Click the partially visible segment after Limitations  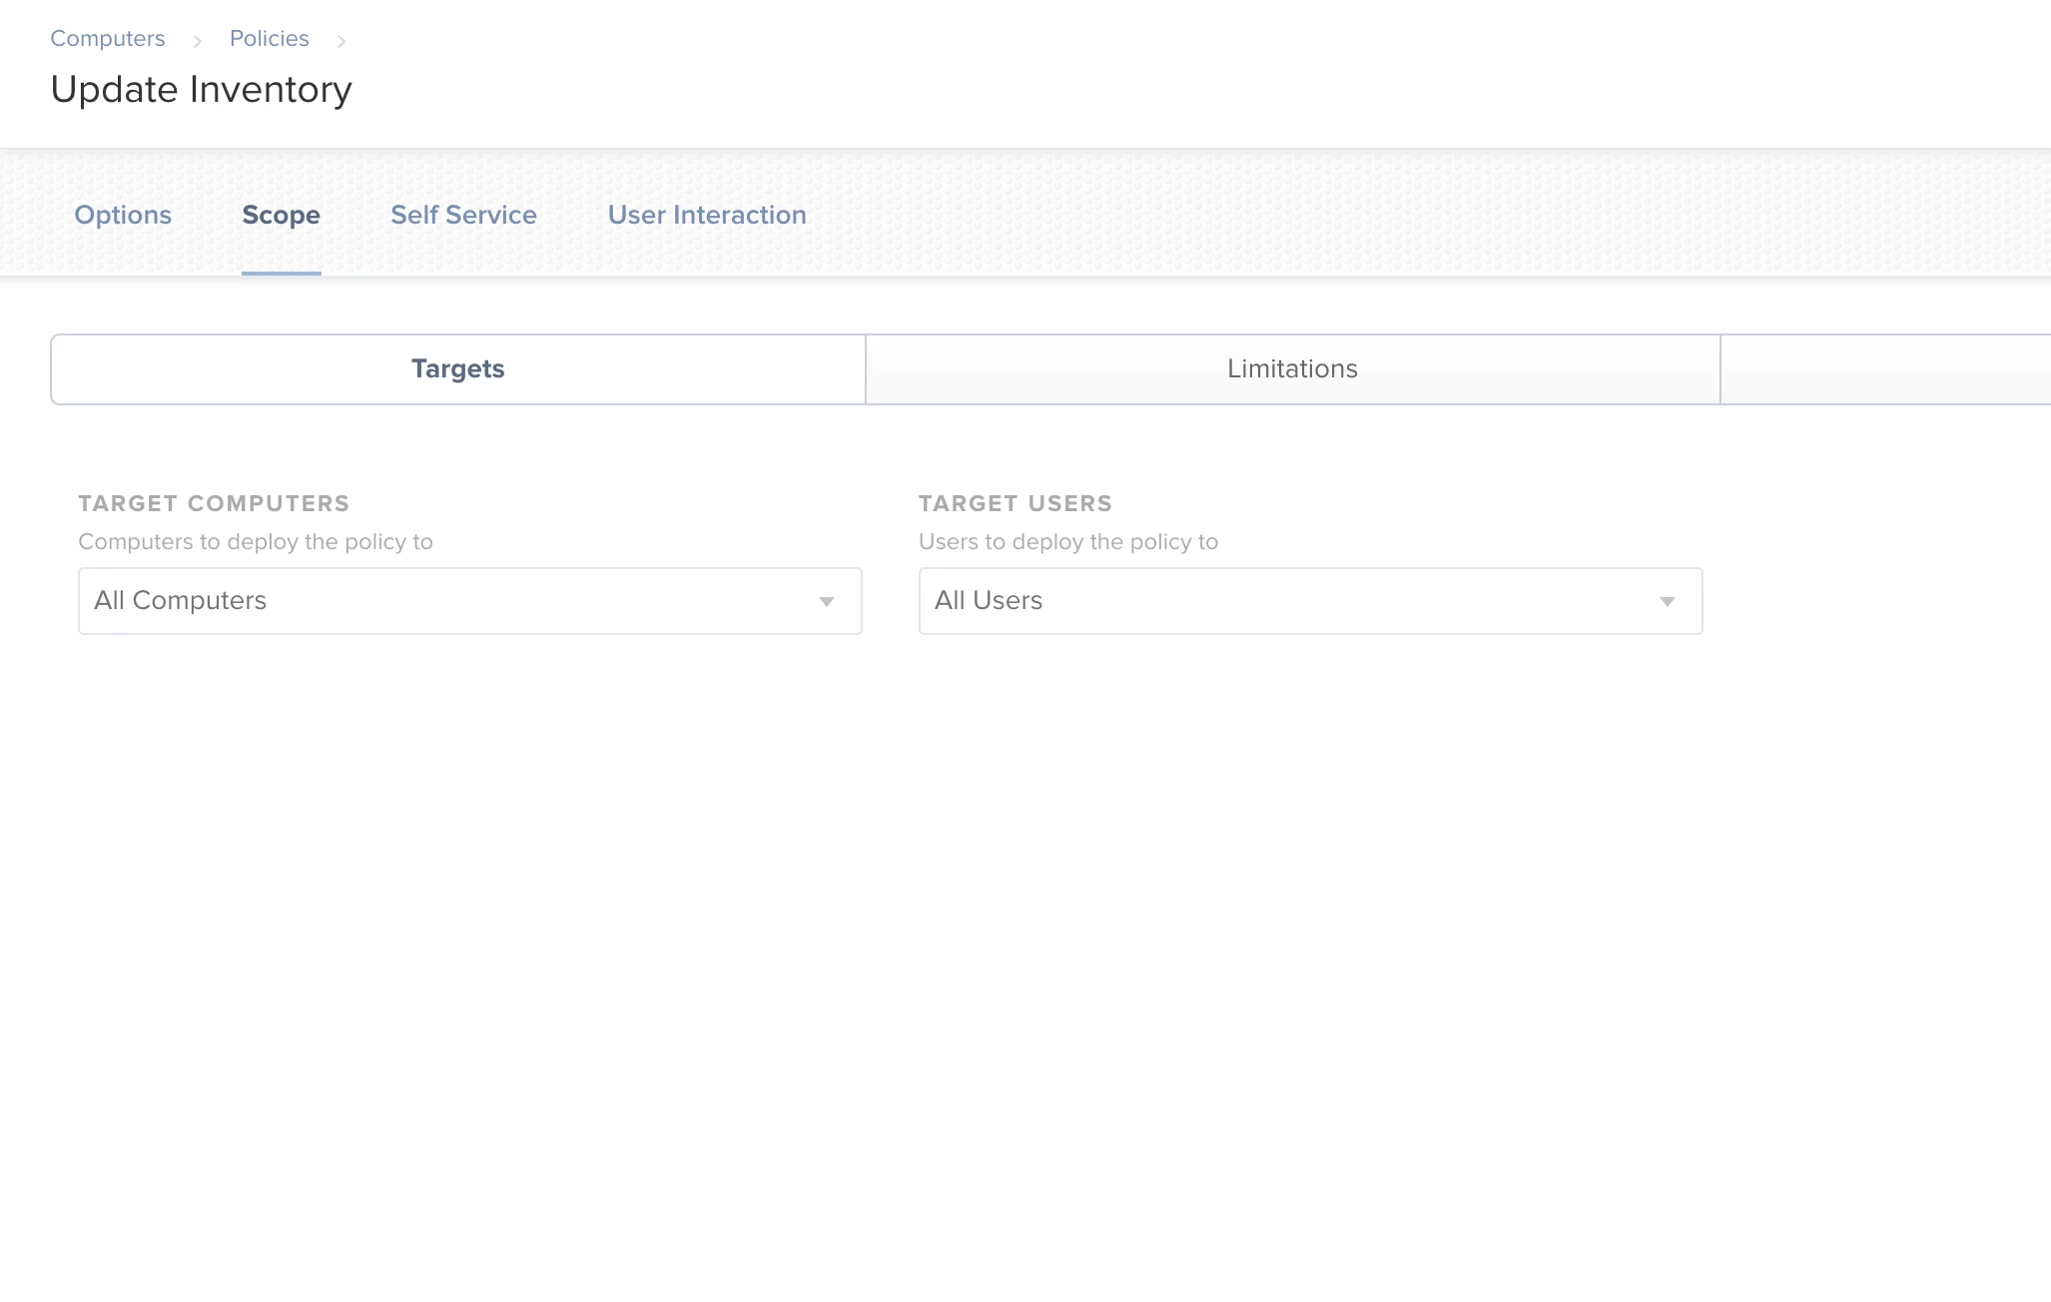click(x=1885, y=369)
